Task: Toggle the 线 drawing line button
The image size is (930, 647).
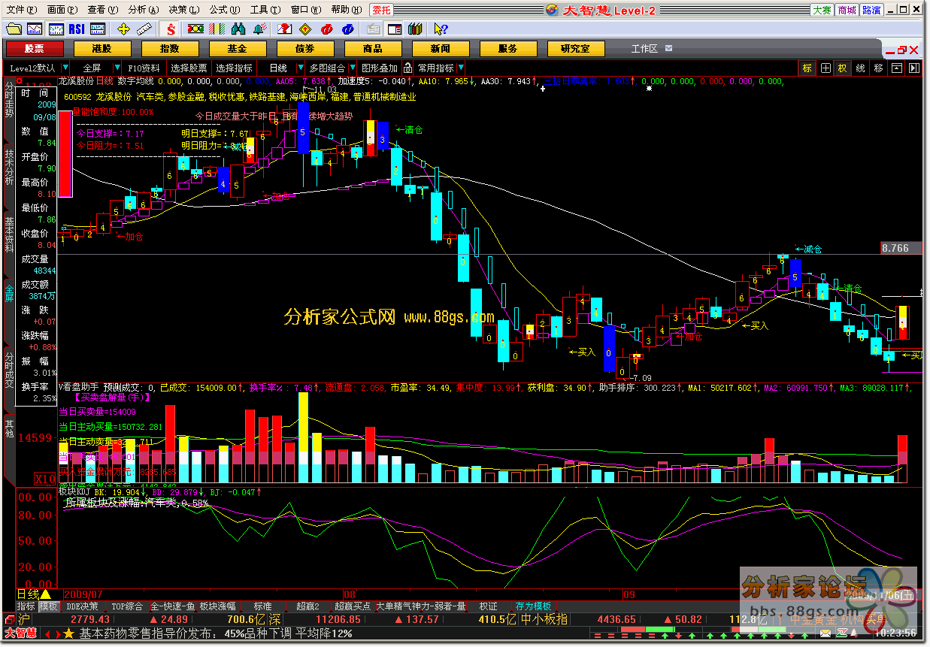Action: point(860,68)
